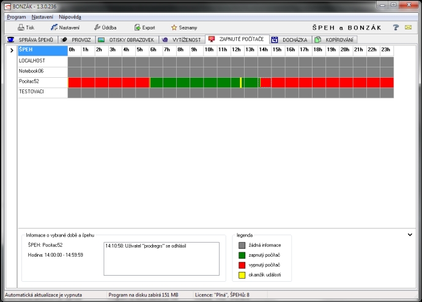This screenshot has width=422, height=302.
Task: Click the Provoz tab icon
Action: pyautogui.click(x=64, y=40)
